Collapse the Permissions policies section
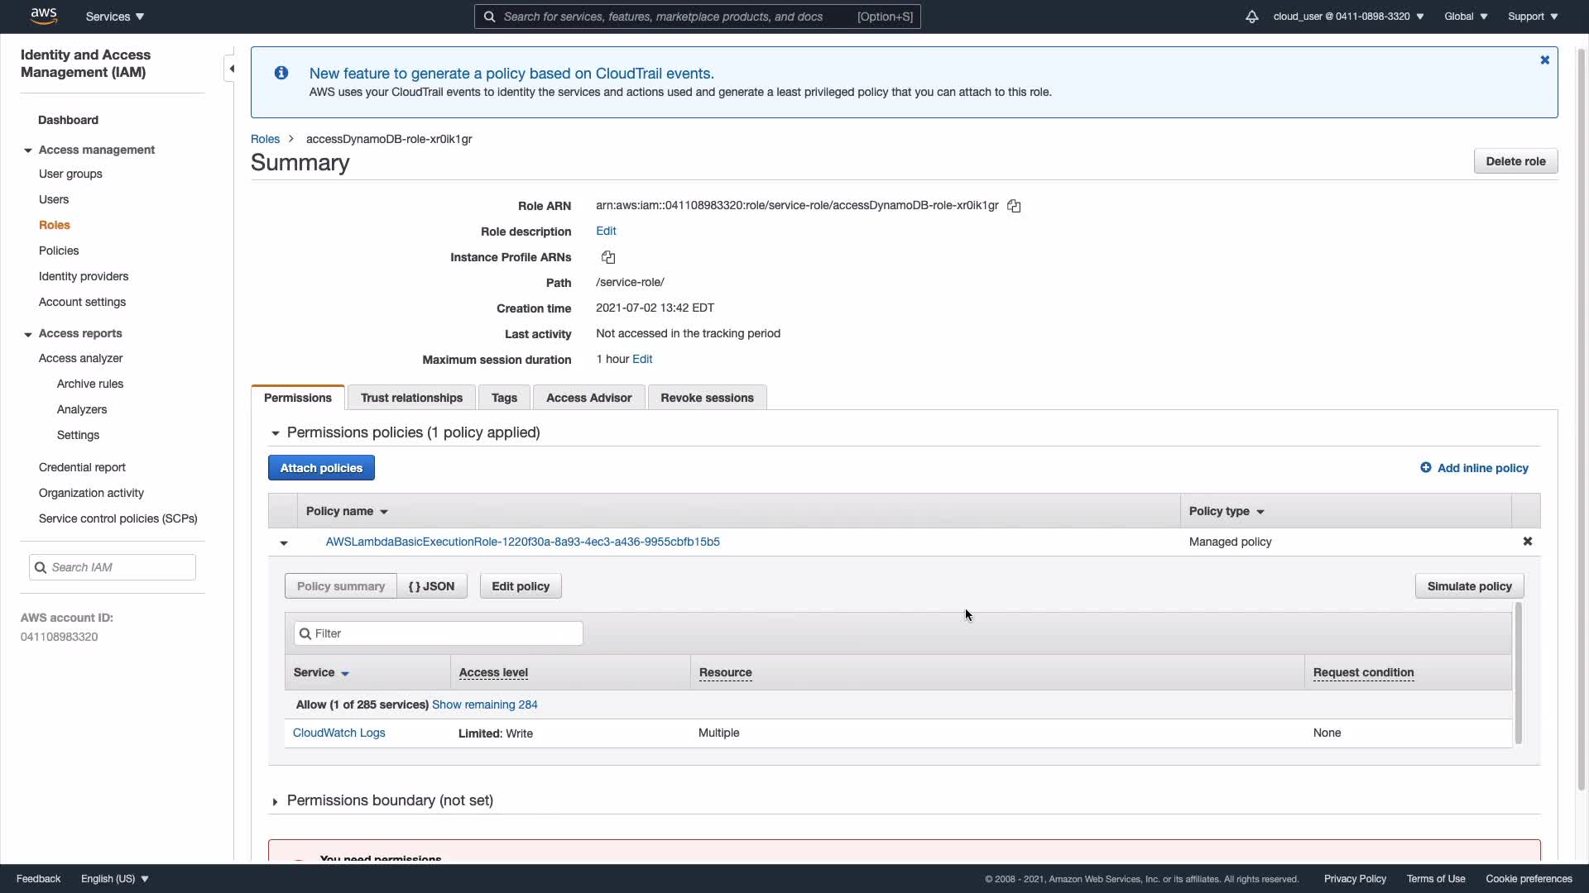1589x893 pixels. coord(275,433)
